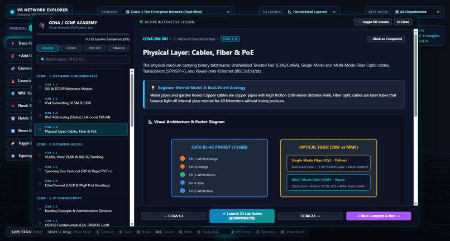Click the magnifier icon in search box
The width and height of the screenshot is (450, 241).
point(43,59)
